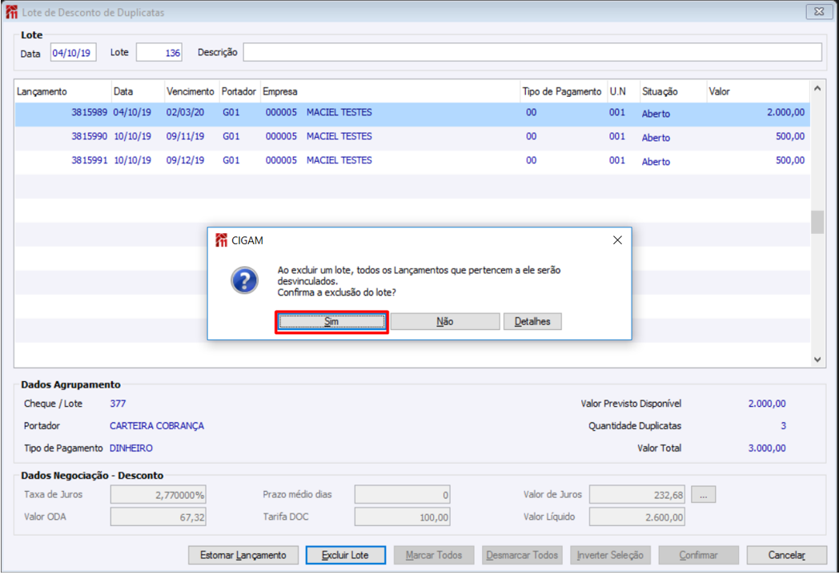Screen dimensions: 839x575
Task: Click the Estornar Lançamento button
Action: click(243, 555)
